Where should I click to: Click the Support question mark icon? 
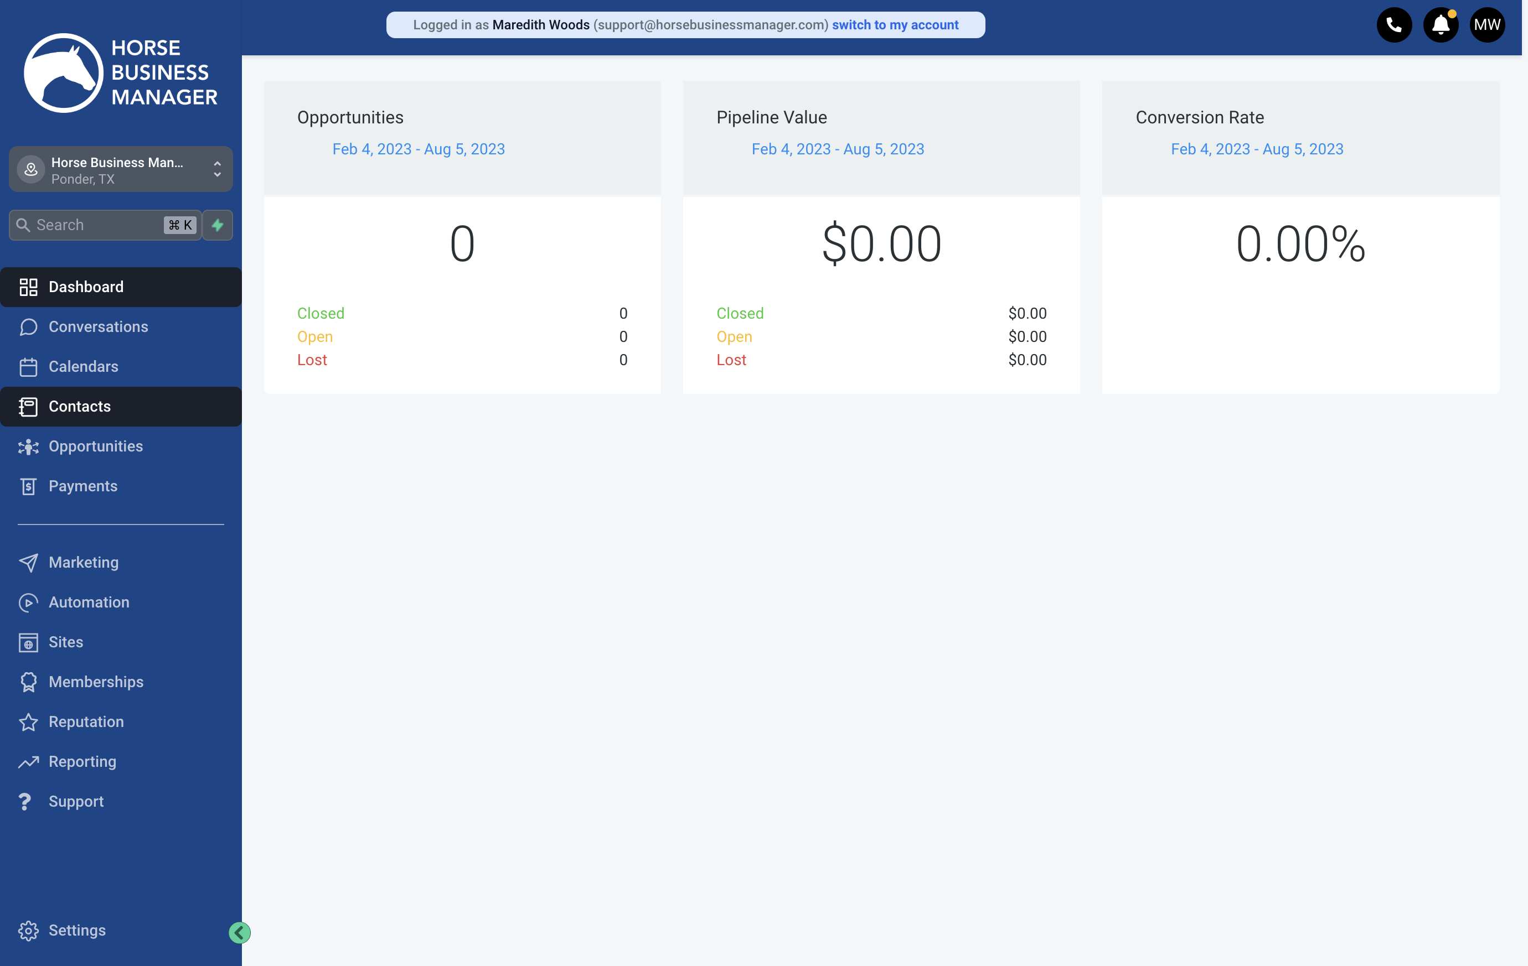pos(25,802)
